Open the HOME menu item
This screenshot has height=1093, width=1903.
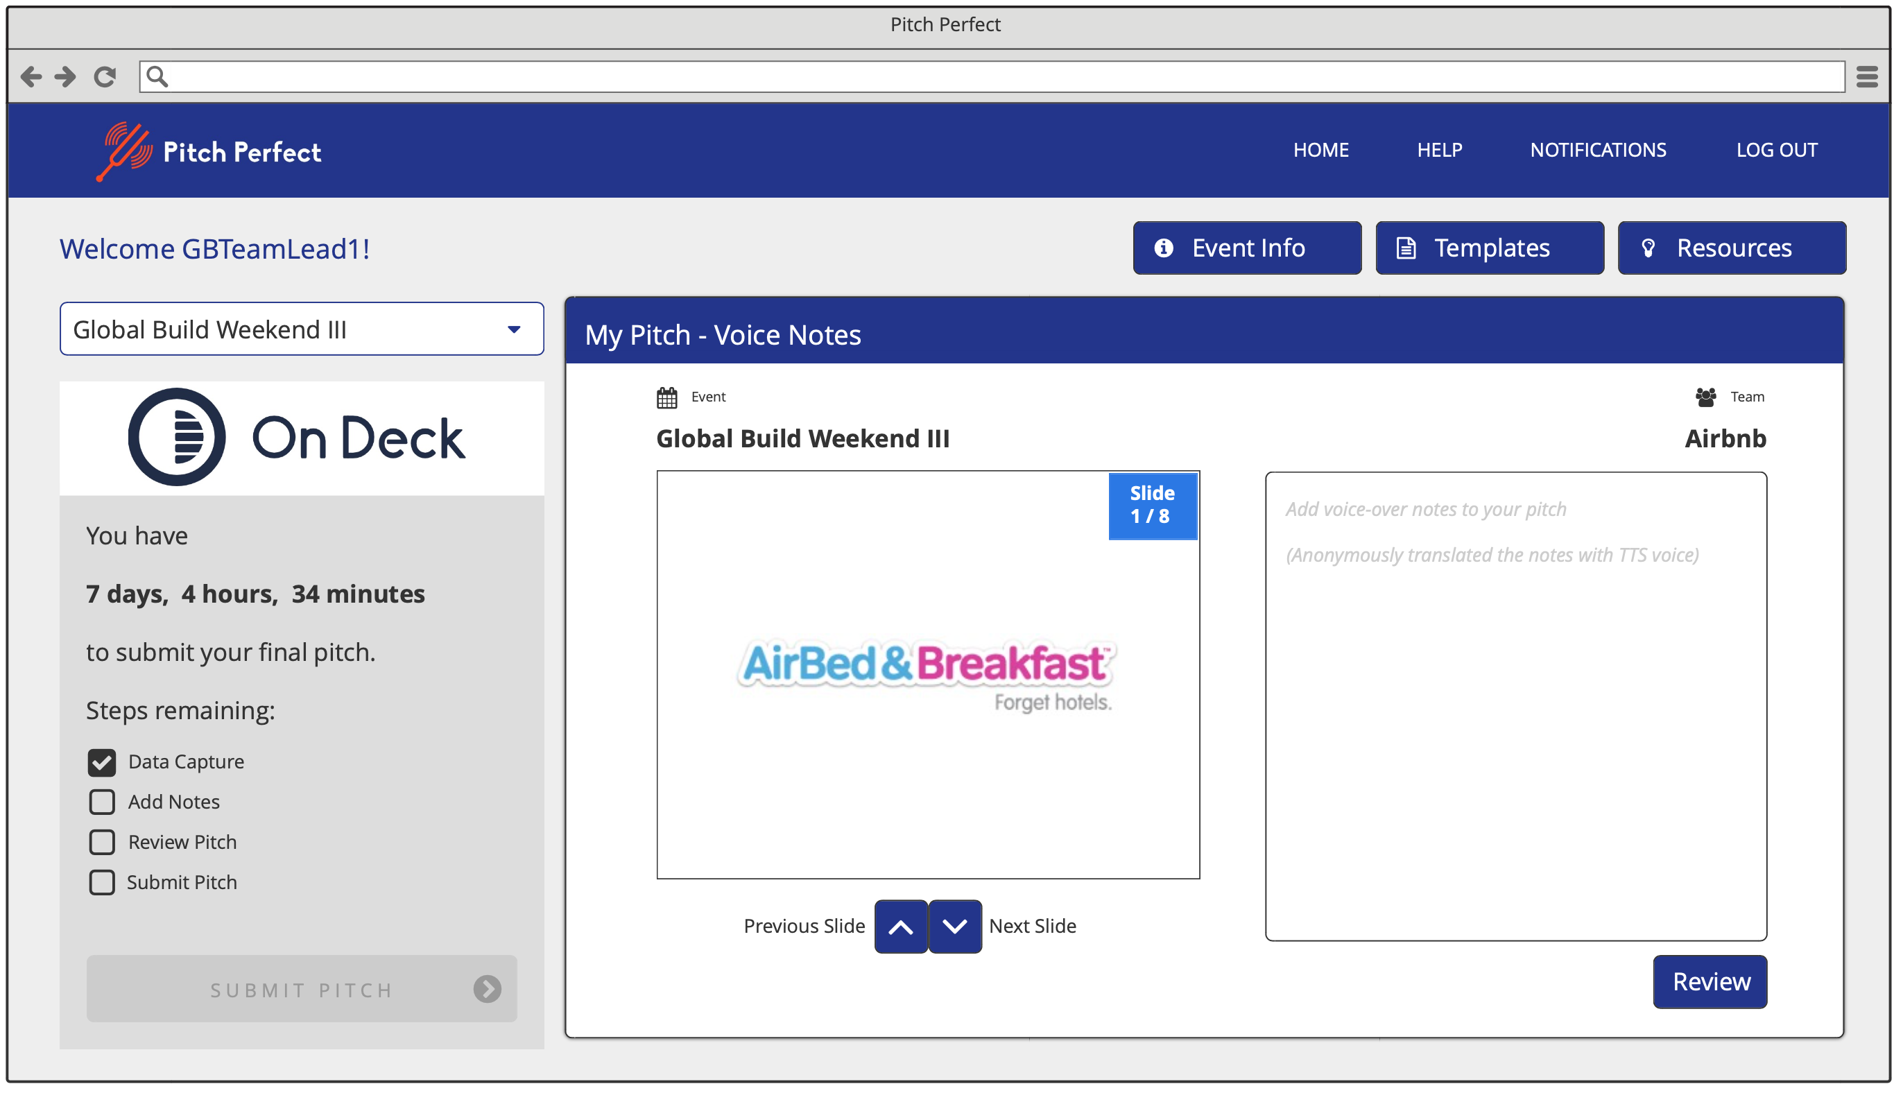point(1321,150)
